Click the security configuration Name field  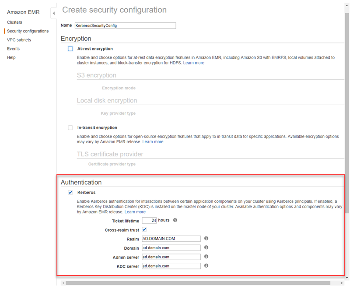coord(125,26)
